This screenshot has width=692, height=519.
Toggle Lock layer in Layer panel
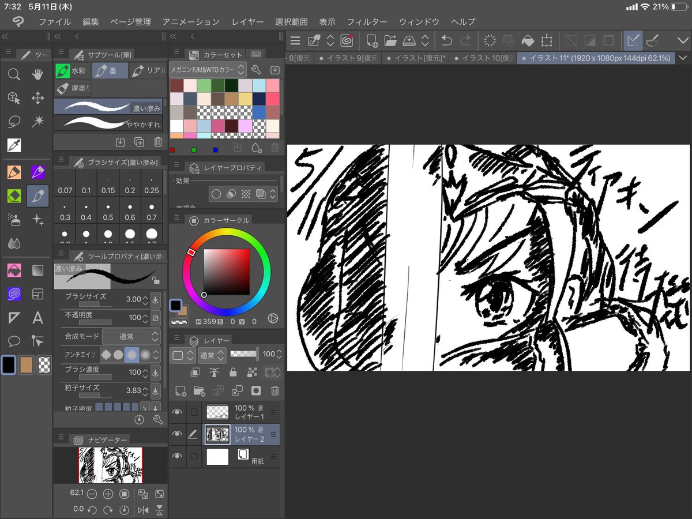(233, 373)
